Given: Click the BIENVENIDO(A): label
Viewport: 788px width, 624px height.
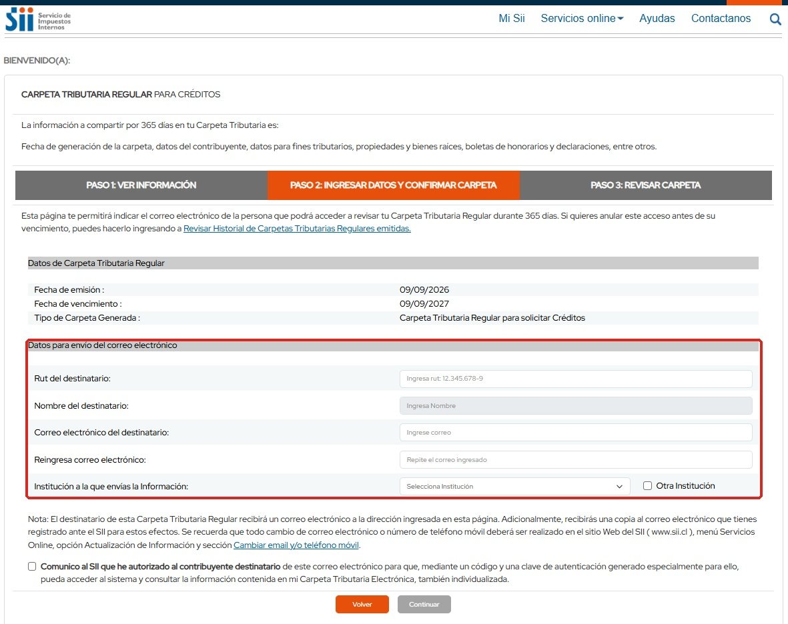Looking at the screenshot, I should tap(37, 60).
